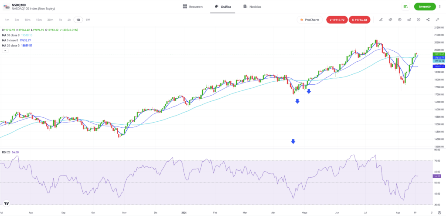Click the Mar label on time axis
This screenshot has height=216, width=446.
245,213
